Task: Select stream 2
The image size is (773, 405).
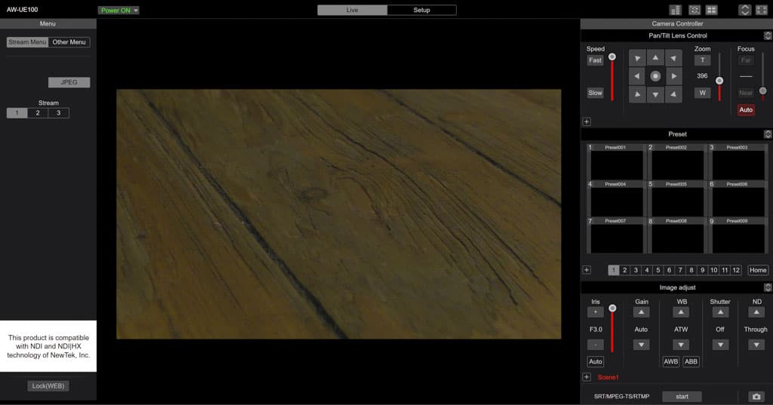Action: pos(38,113)
